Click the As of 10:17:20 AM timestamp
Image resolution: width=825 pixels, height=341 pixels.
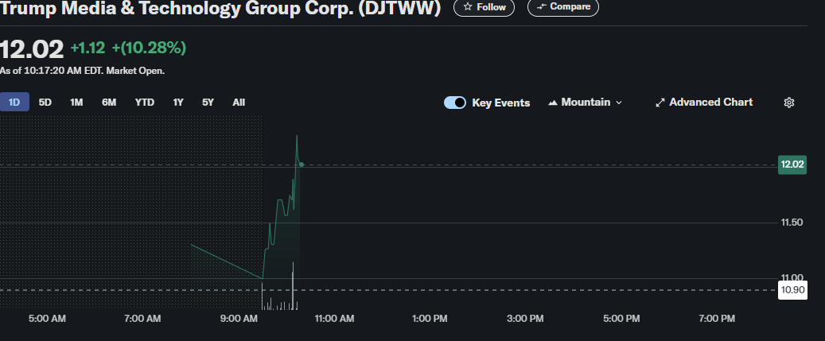pyautogui.click(x=83, y=71)
